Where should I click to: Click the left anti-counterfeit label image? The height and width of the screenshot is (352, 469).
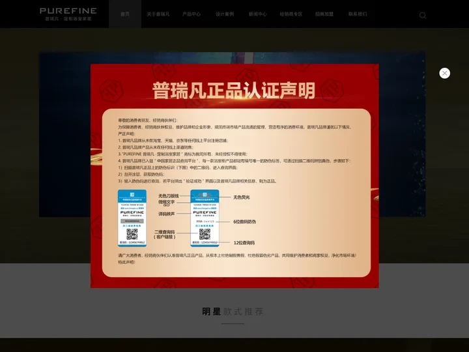click(132, 218)
